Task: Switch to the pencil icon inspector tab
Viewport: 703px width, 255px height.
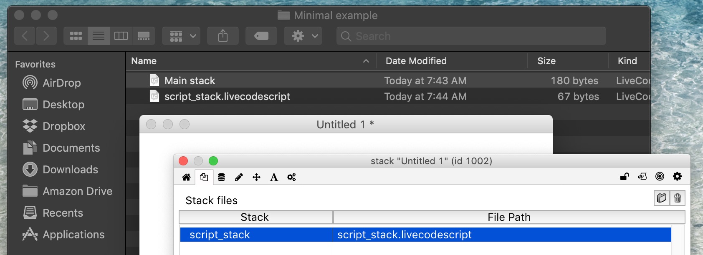Action: [x=239, y=177]
